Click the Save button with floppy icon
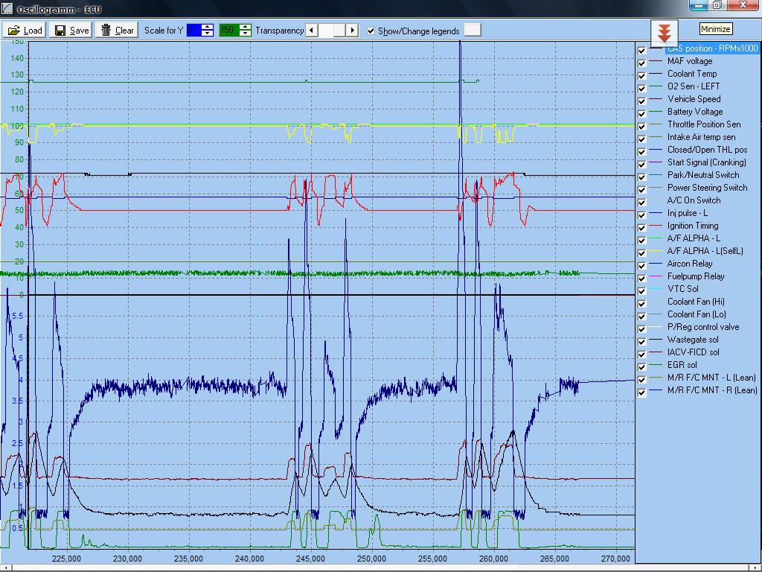 pos(71,31)
